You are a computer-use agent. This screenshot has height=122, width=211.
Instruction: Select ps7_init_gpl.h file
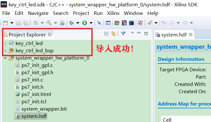tap(37, 73)
